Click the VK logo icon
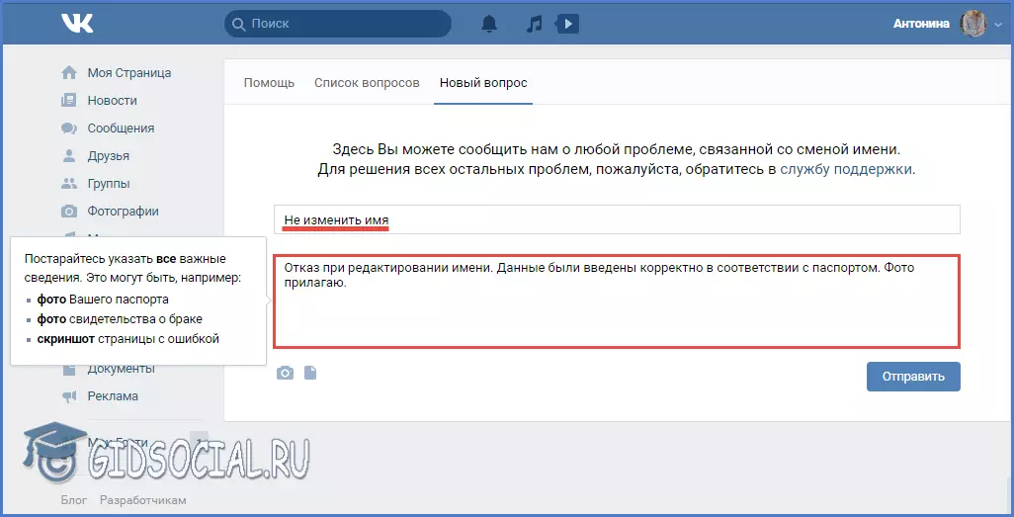 pyautogui.click(x=77, y=24)
